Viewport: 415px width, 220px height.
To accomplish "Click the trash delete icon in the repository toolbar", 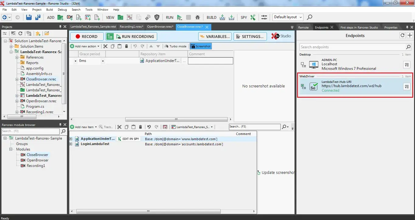I will point(140,127).
